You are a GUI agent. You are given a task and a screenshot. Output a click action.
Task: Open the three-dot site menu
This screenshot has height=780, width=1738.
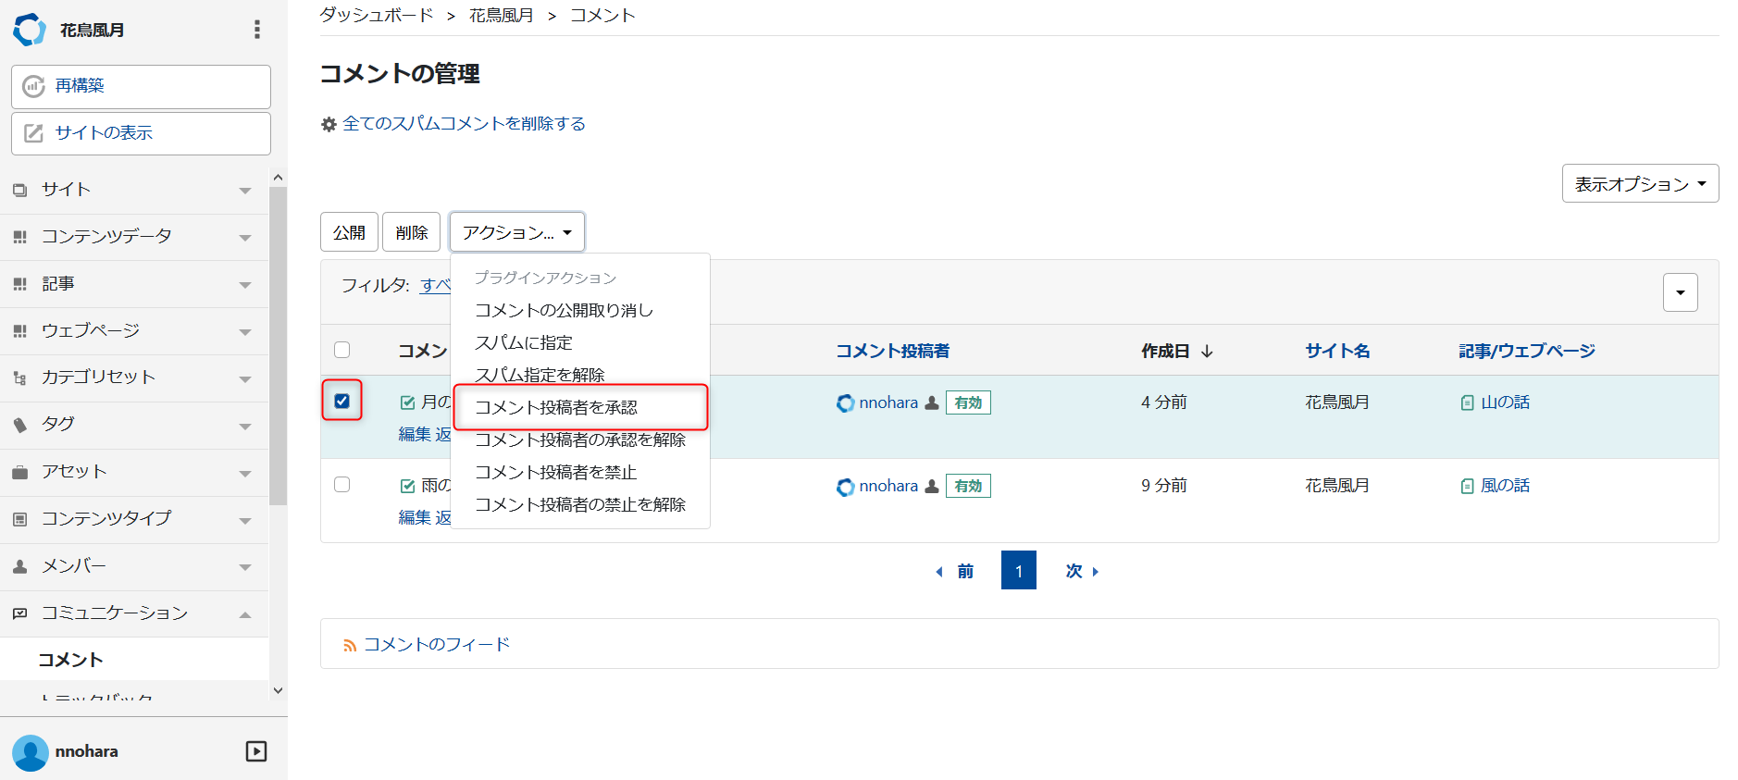tap(257, 30)
